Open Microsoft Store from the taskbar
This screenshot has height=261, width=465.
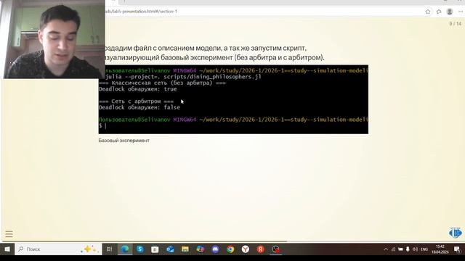155,249
